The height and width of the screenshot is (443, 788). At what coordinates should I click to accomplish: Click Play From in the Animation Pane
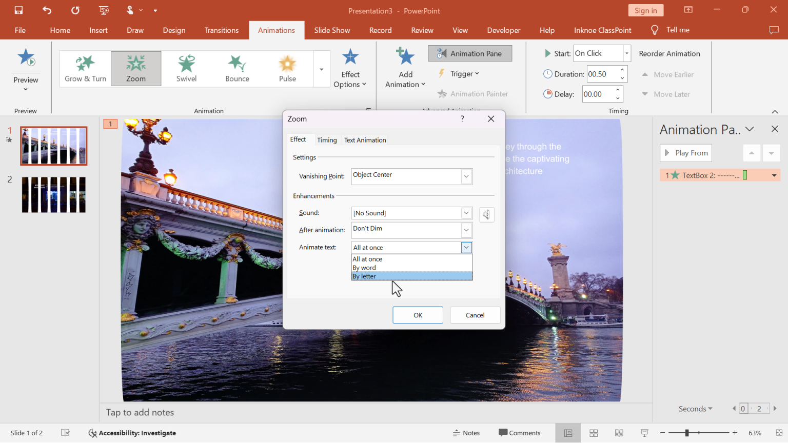685,153
